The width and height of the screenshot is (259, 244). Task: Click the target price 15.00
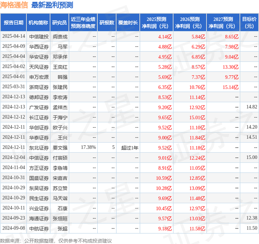(x=252, y=158)
